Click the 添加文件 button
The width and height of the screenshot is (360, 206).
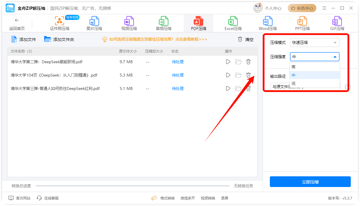24,39
